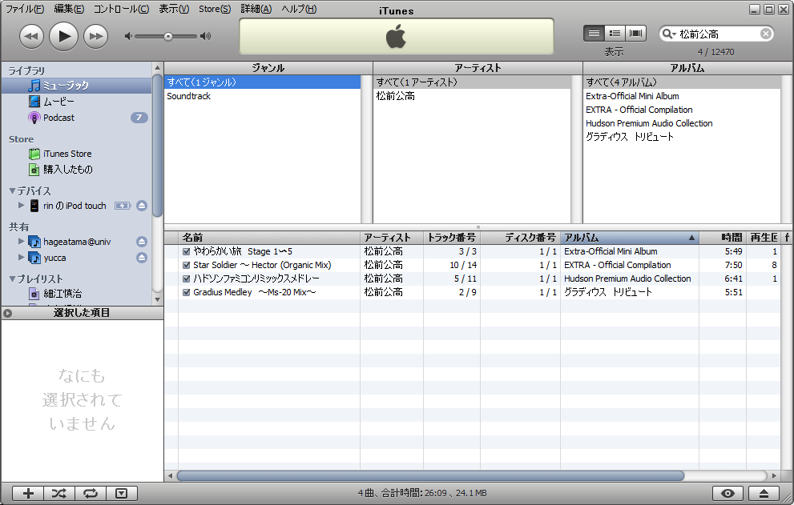Open the ヘルプ menu

tap(299, 9)
